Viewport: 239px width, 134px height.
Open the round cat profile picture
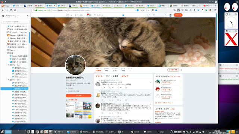click(x=75, y=65)
